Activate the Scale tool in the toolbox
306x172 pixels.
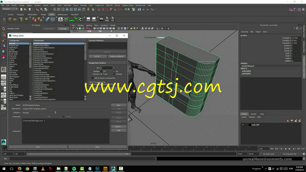click(x=3, y=58)
